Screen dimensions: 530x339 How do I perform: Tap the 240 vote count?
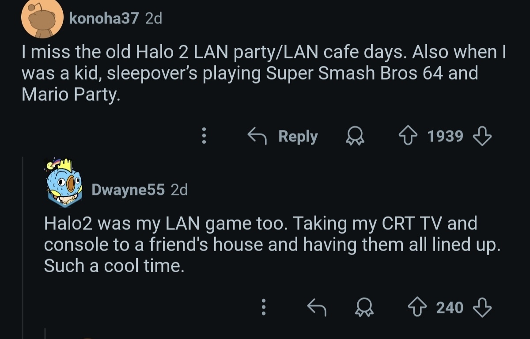coord(450,307)
